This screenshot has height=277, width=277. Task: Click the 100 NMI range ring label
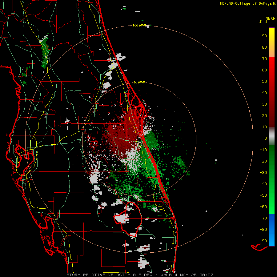pos(139,25)
